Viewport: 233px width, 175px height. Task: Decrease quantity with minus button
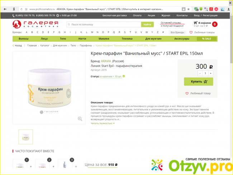pos(200,73)
